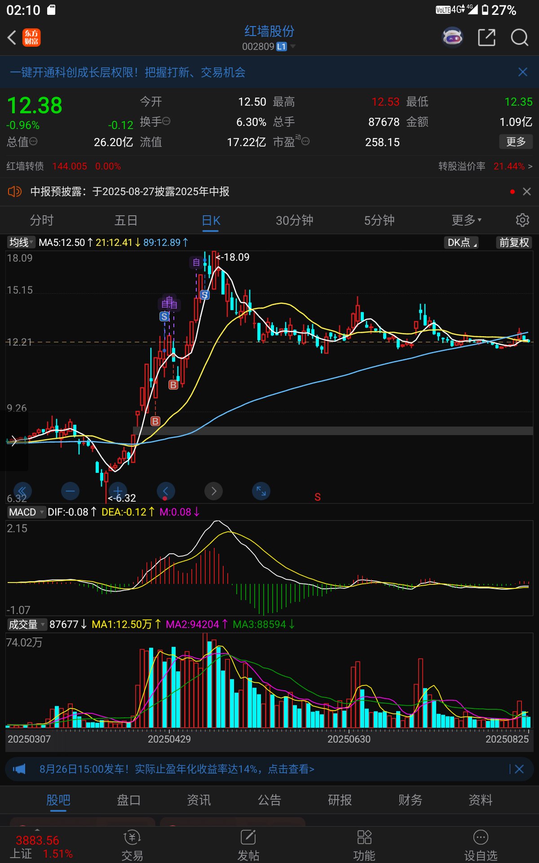
Task: Tap the Post icon in bottom bar
Action: click(248, 845)
